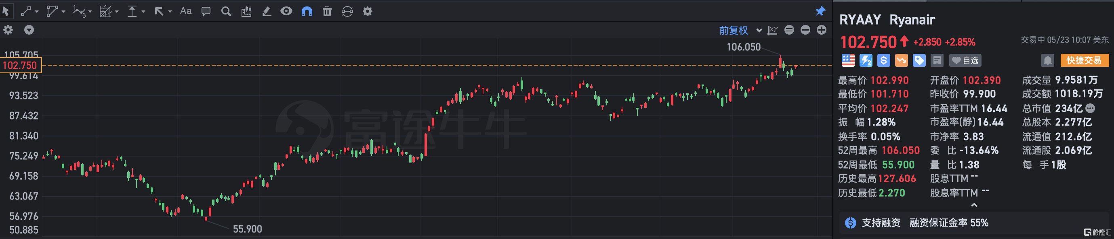Delete drawings with the trash icon

(x=327, y=11)
